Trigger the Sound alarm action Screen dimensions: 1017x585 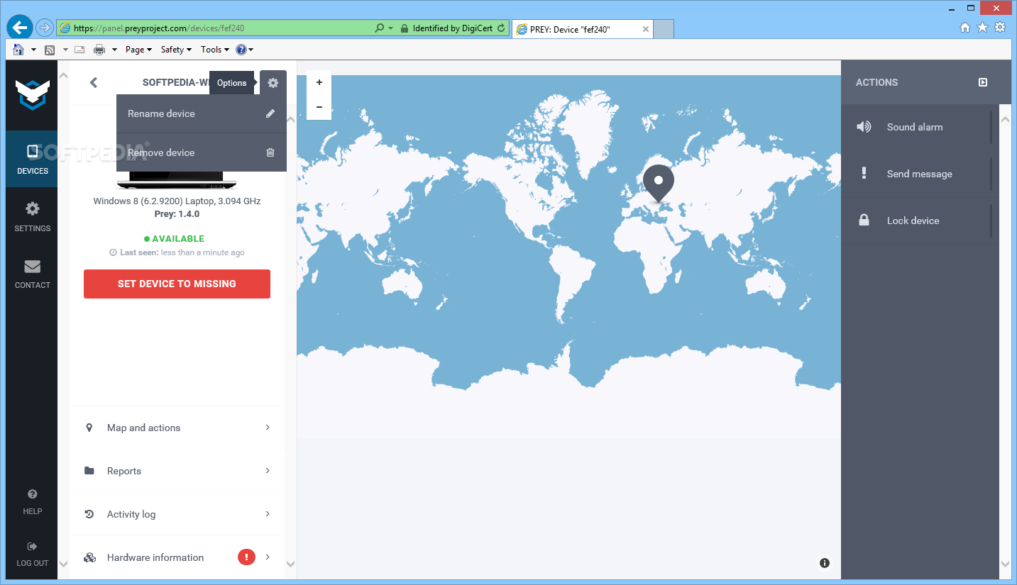920,127
